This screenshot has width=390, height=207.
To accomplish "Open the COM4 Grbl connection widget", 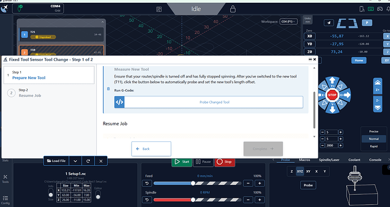I will [38, 8].
